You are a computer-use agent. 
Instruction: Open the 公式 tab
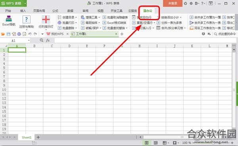coord(55,11)
